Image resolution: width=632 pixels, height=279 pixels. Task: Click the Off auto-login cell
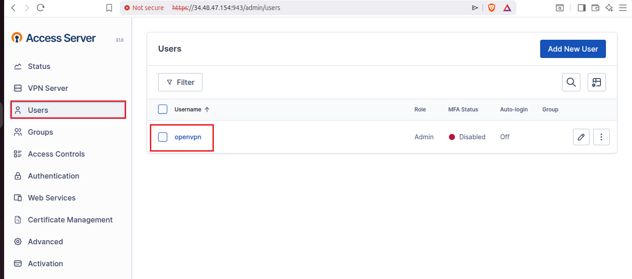505,137
